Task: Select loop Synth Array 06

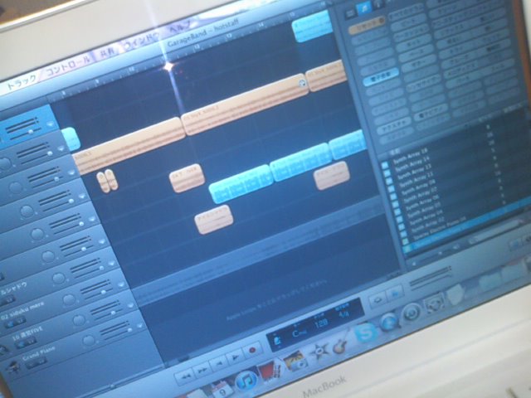Action: 421,202
